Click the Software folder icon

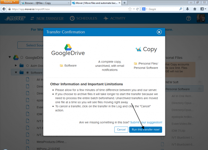[21, 72]
